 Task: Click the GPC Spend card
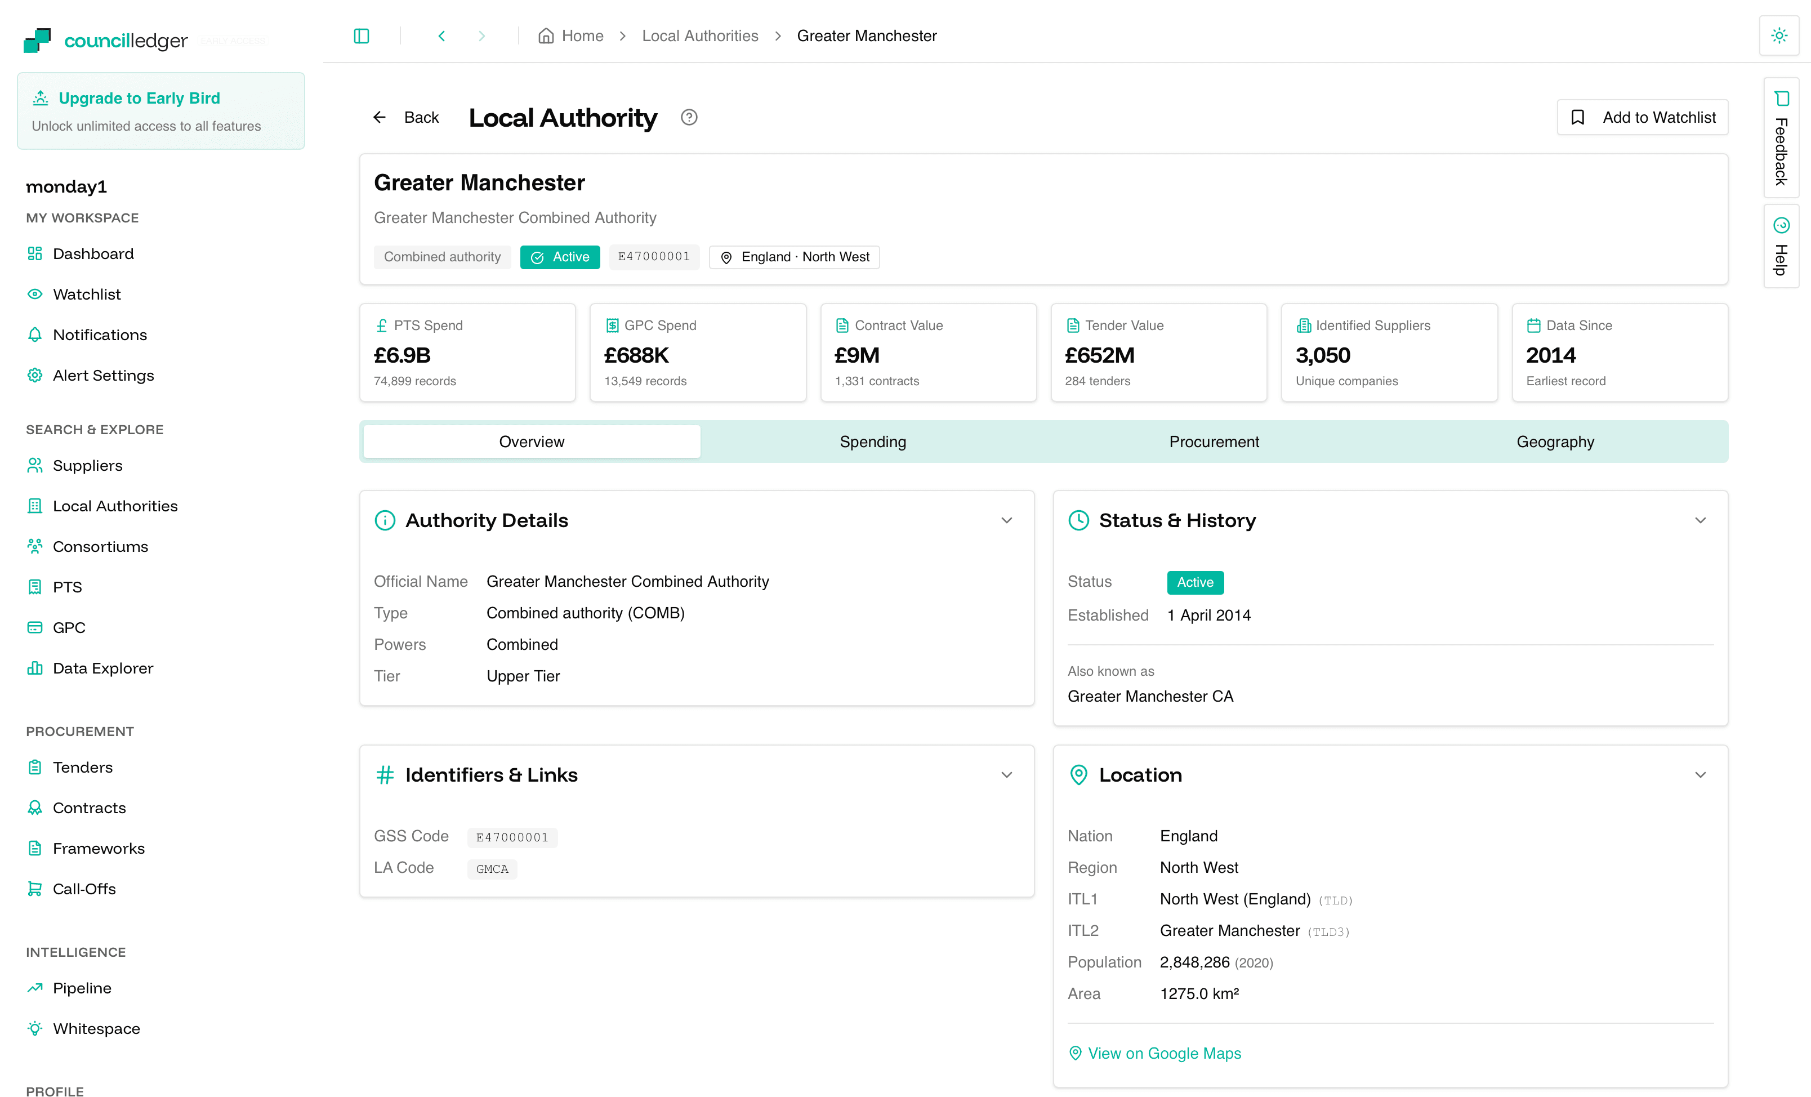(698, 353)
